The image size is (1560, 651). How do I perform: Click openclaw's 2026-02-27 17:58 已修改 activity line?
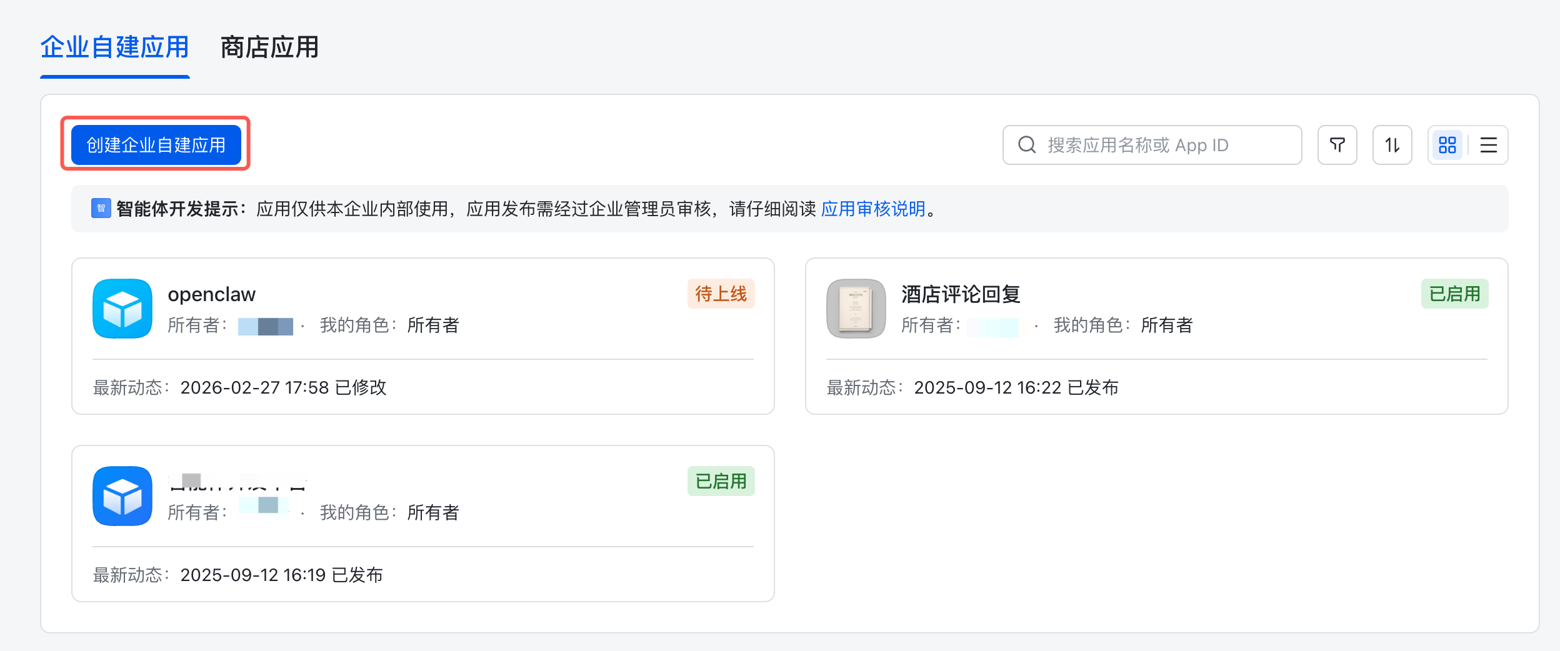(x=283, y=387)
